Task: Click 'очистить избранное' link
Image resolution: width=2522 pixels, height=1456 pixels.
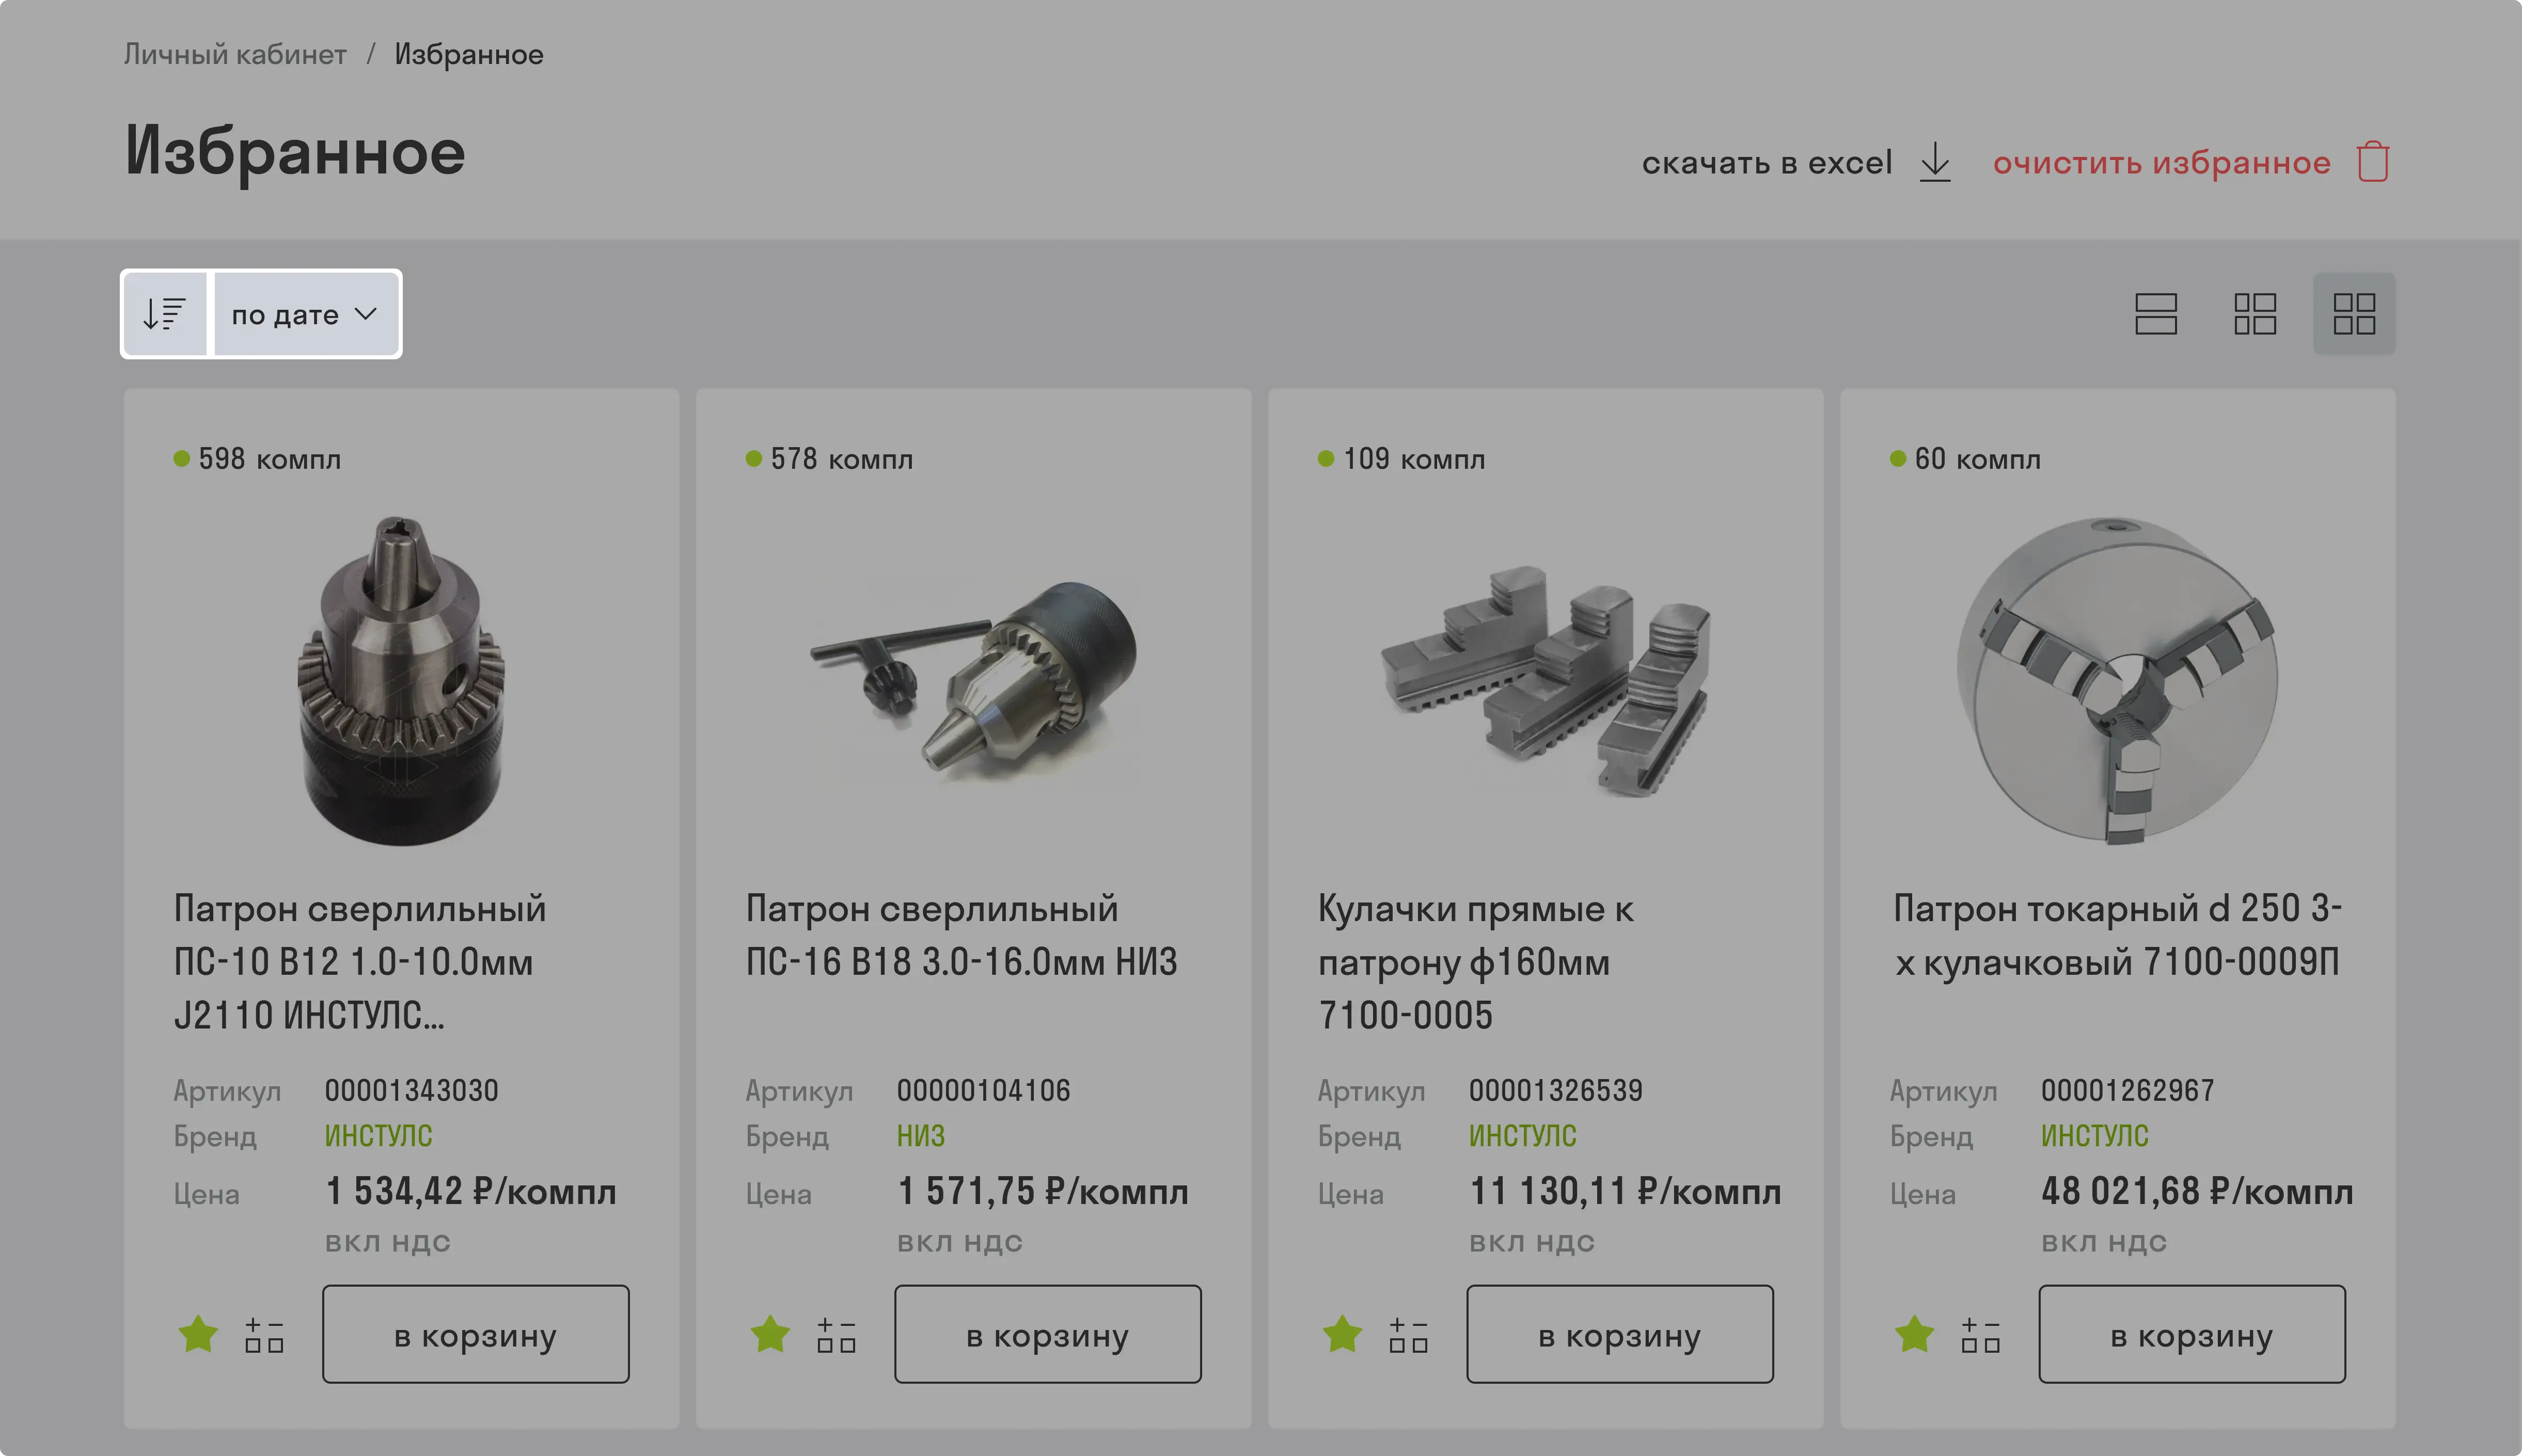Action: pyautogui.click(x=2161, y=162)
